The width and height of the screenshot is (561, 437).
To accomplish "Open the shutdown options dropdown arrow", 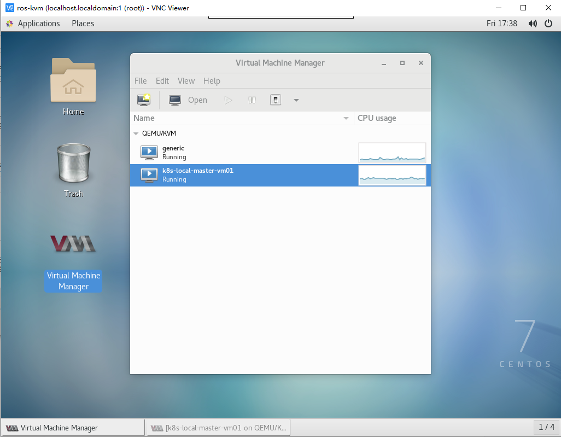I will [296, 100].
